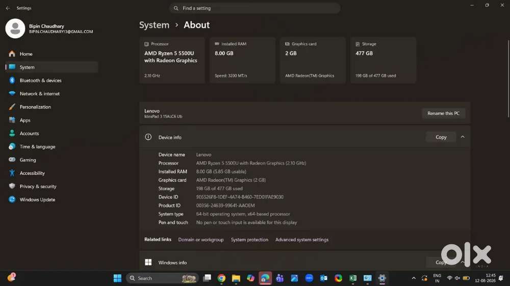The height and width of the screenshot is (286, 510).
Task: Click the Settings gear taskbar icon
Action: point(382,278)
